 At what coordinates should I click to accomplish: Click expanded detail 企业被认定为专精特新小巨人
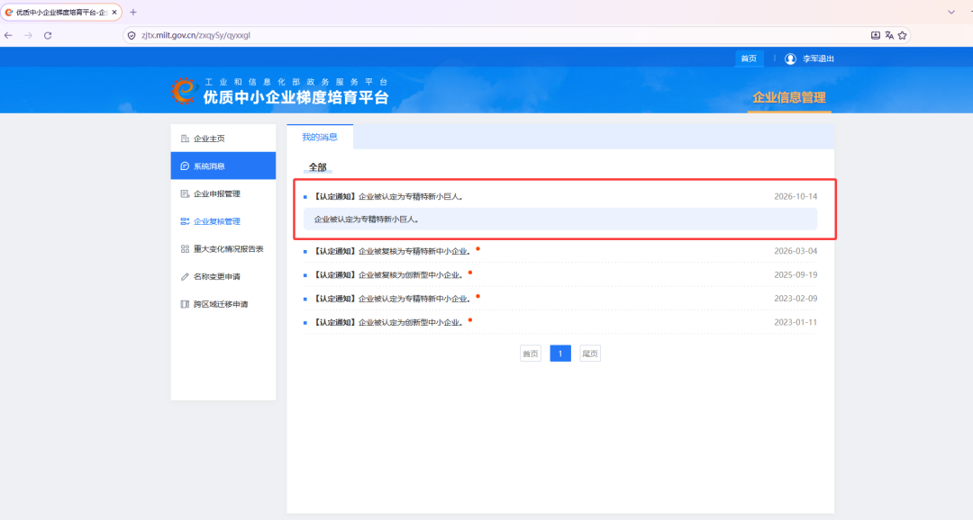[559, 219]
